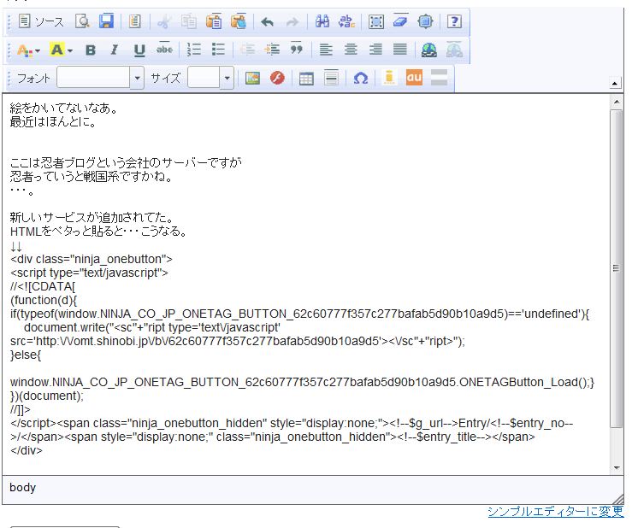
Task: Insert a table
Action: [306, 78]
